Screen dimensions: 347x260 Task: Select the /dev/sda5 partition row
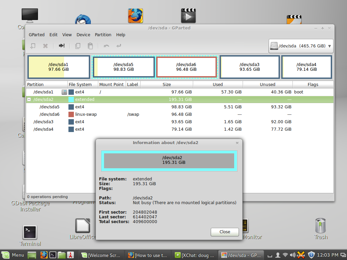180,107
